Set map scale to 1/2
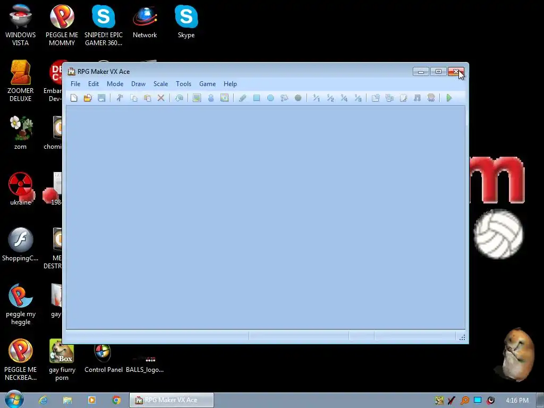Viewport: 544px width, 408px height. [330, 98]
